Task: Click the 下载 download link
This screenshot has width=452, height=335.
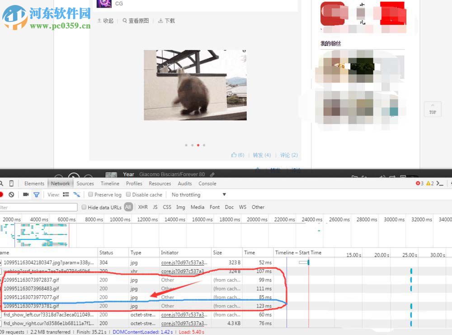Action: coord(169,21)
